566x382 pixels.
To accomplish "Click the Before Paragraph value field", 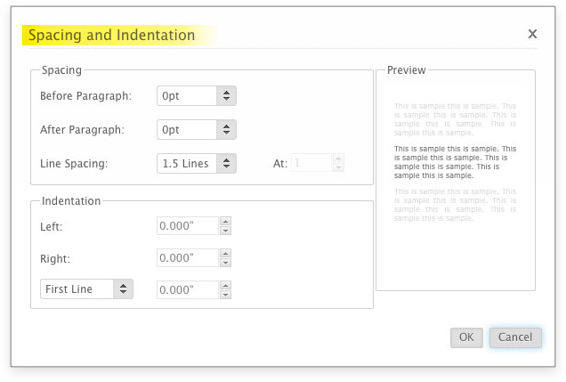I will click(x=187, y=96).
